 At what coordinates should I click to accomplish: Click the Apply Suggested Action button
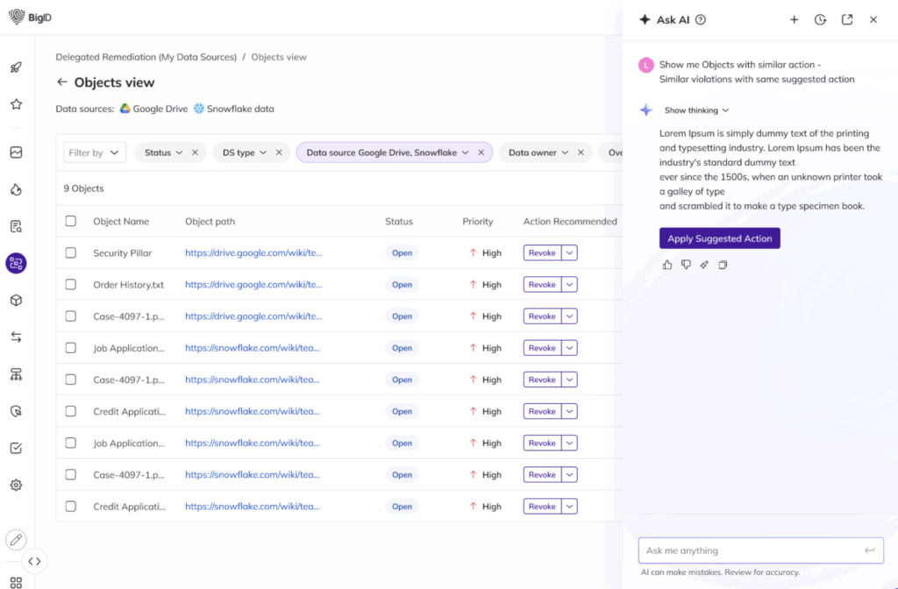pyautogui.click(x=719, y=238)
